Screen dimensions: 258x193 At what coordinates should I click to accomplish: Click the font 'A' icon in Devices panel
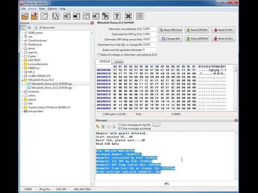coord(35,28)
